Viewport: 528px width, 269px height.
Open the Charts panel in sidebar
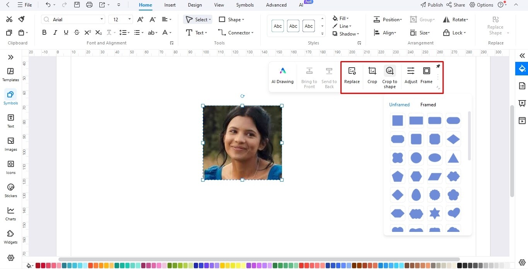11,213
